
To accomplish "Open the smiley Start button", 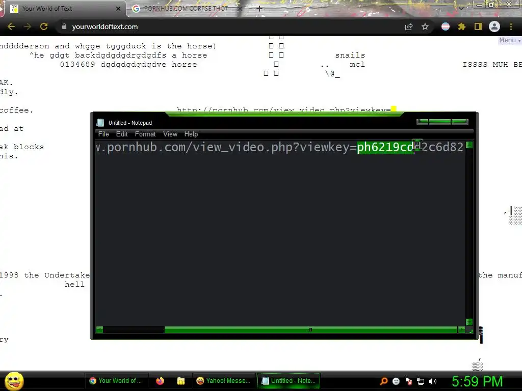I will tap(14, 381).
